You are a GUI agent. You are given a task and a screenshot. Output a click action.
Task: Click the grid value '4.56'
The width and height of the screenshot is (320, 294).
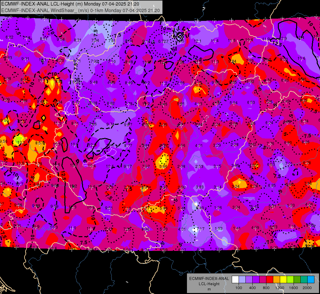[x=181, y=145]
